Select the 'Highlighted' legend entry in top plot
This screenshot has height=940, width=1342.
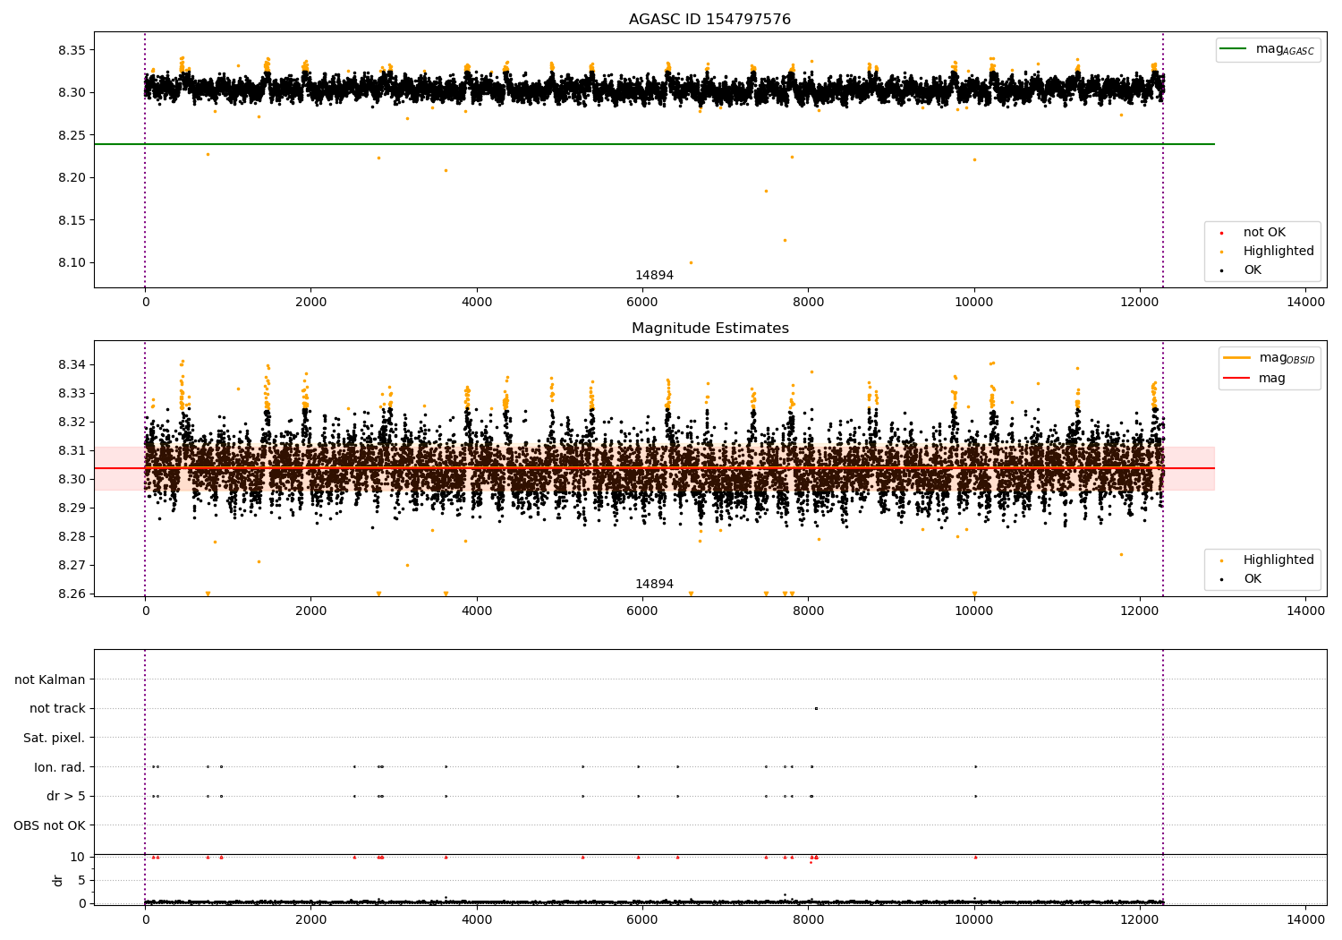pyautogui.click(x=1278, y=252)
